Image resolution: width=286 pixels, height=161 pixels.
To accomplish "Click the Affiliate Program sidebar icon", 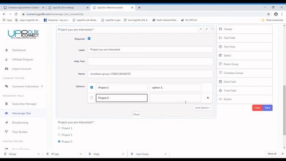I will click(x=7, y=59).
